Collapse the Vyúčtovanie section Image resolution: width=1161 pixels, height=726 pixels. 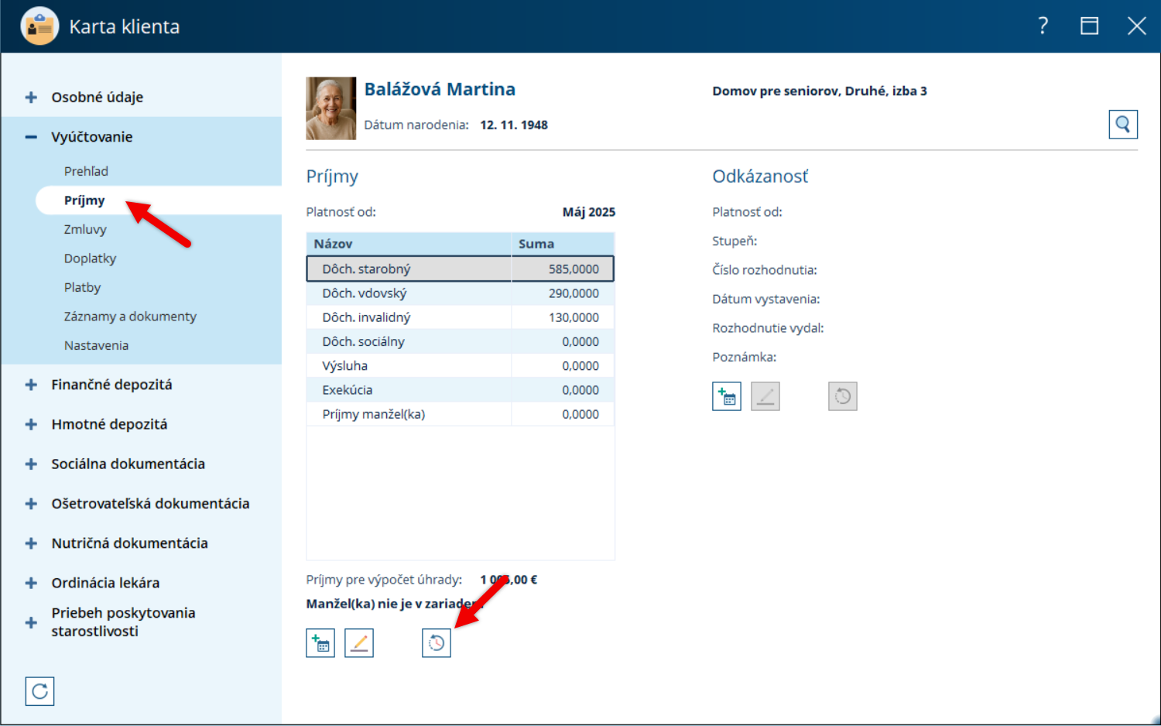pos(31,137)
